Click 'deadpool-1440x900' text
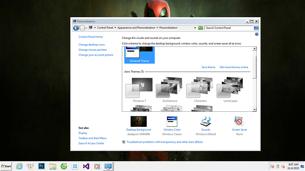This screenshot has width=305, height=171. pyautogui.click(x=138, y=134)
